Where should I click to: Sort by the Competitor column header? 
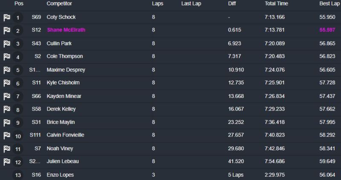click(59, 3)
